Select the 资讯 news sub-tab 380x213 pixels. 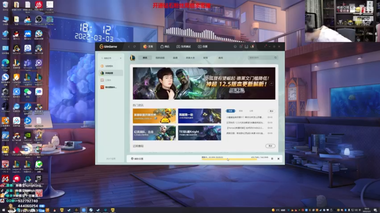pyautogui.click(x=145, y=58)
